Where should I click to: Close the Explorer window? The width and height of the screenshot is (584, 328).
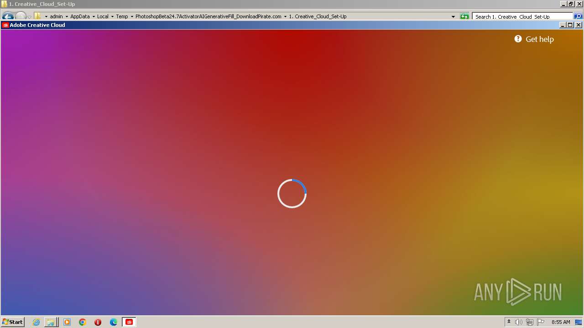[579, 4]
